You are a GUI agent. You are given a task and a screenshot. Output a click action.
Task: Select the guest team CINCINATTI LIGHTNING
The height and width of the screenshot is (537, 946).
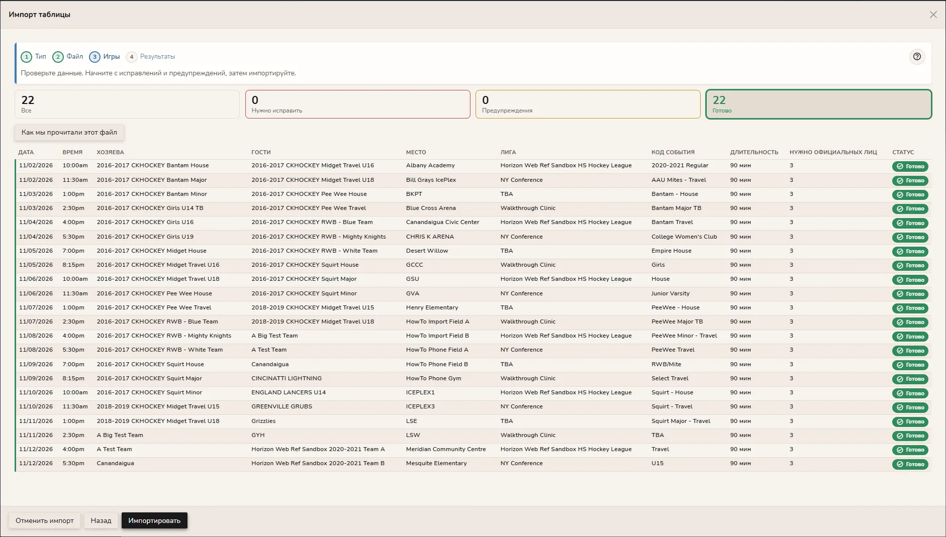coord(287,378)
